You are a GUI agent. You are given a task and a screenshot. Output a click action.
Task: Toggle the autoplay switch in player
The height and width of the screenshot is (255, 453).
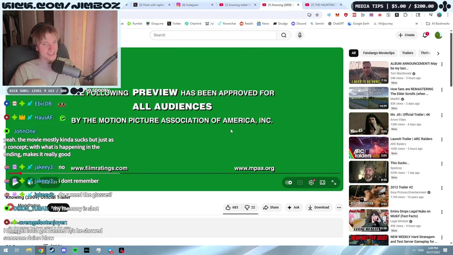[x=289, y=183]
